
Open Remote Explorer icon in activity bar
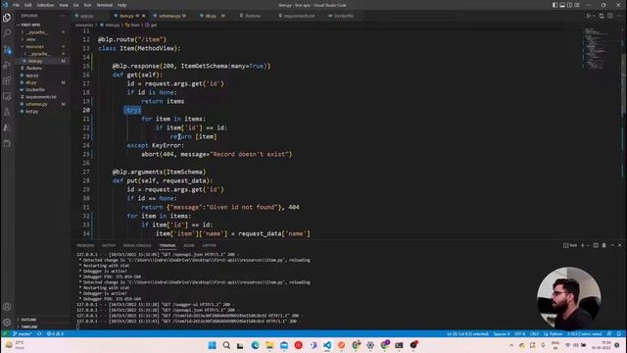7,96
